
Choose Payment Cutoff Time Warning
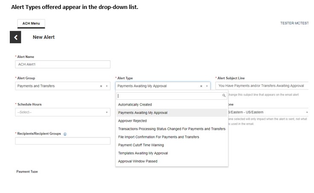click(x=141, y=145)
